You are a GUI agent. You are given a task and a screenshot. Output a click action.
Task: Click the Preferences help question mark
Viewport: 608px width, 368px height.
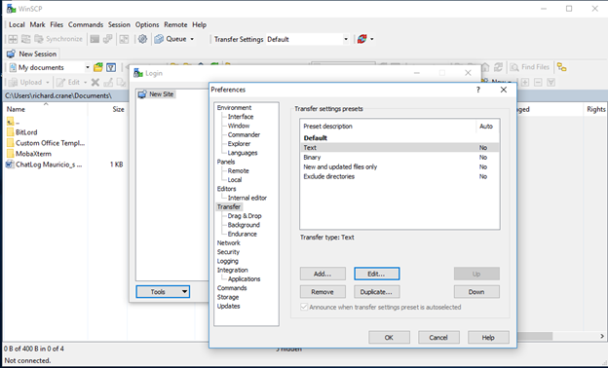[x=478, y=90]
